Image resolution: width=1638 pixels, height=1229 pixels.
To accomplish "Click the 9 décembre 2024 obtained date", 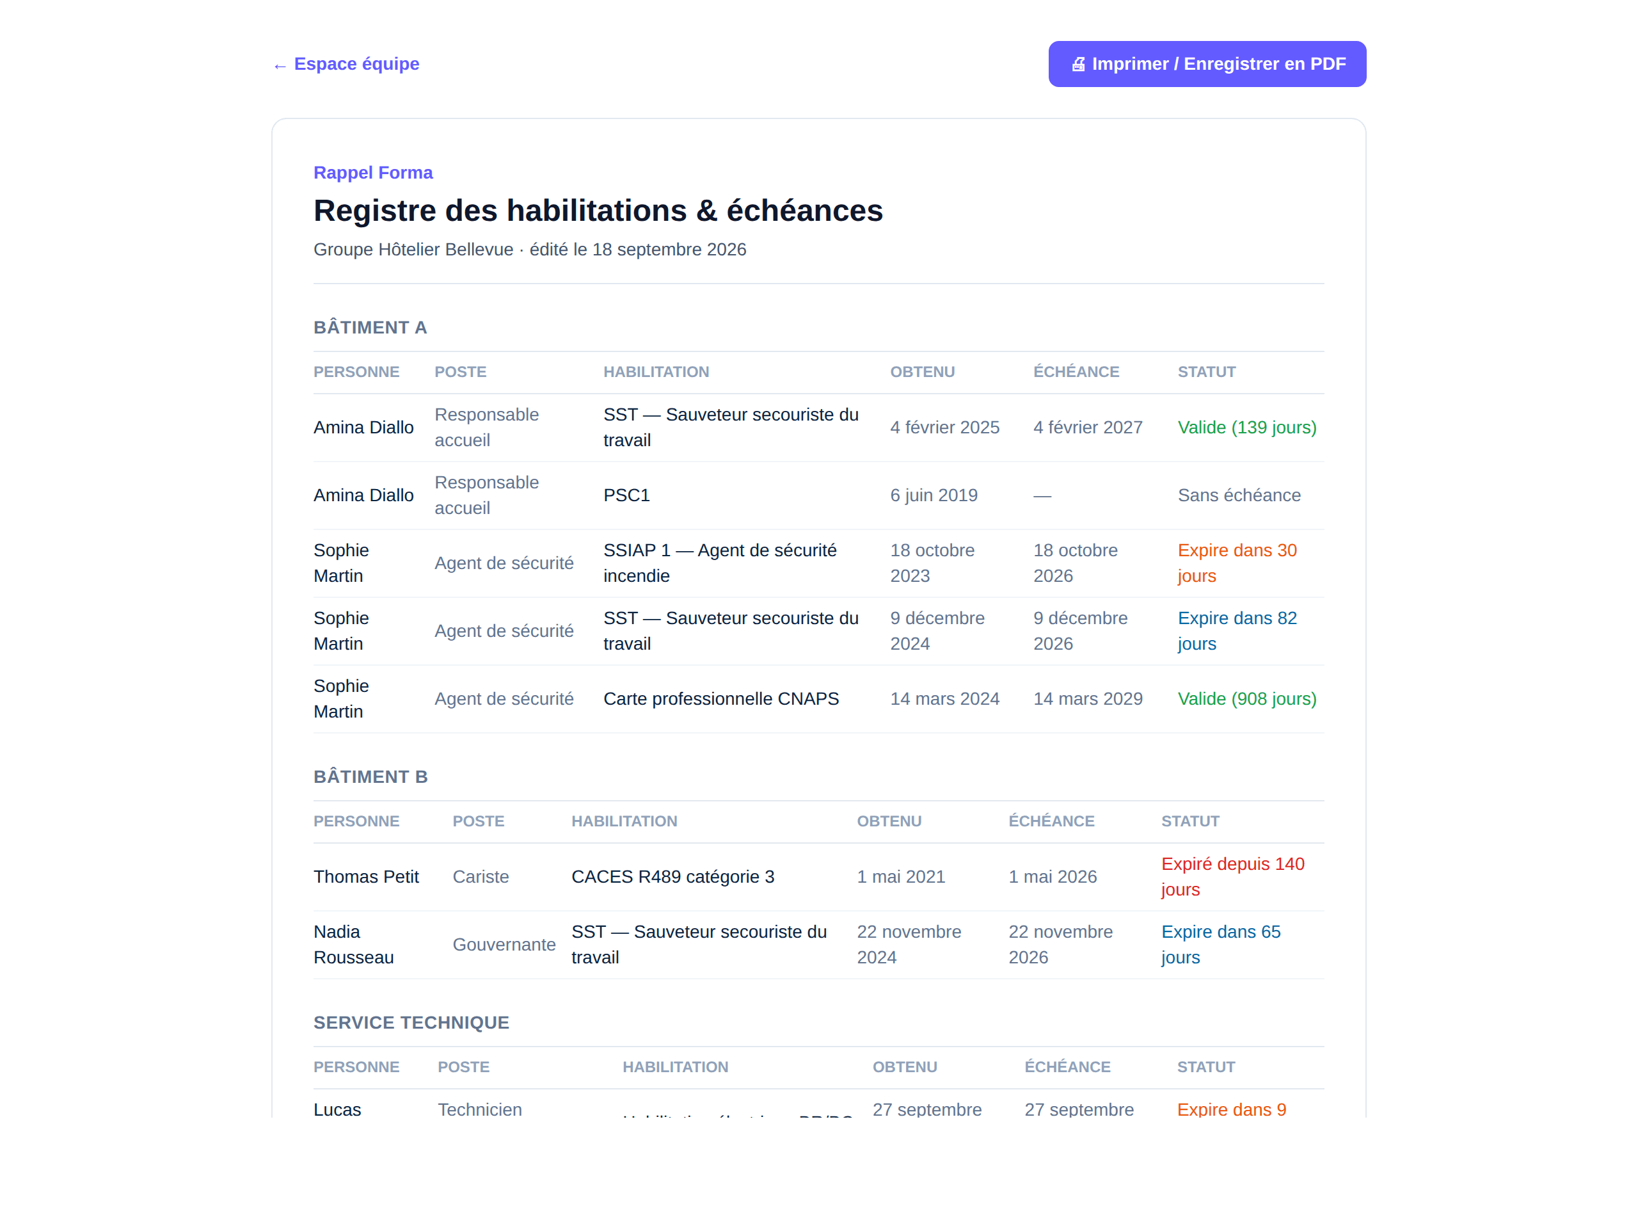I will (x=937, y=631).
